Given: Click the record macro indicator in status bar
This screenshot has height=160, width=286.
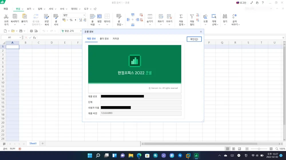Looking at the screenshot, I should 20,149.
